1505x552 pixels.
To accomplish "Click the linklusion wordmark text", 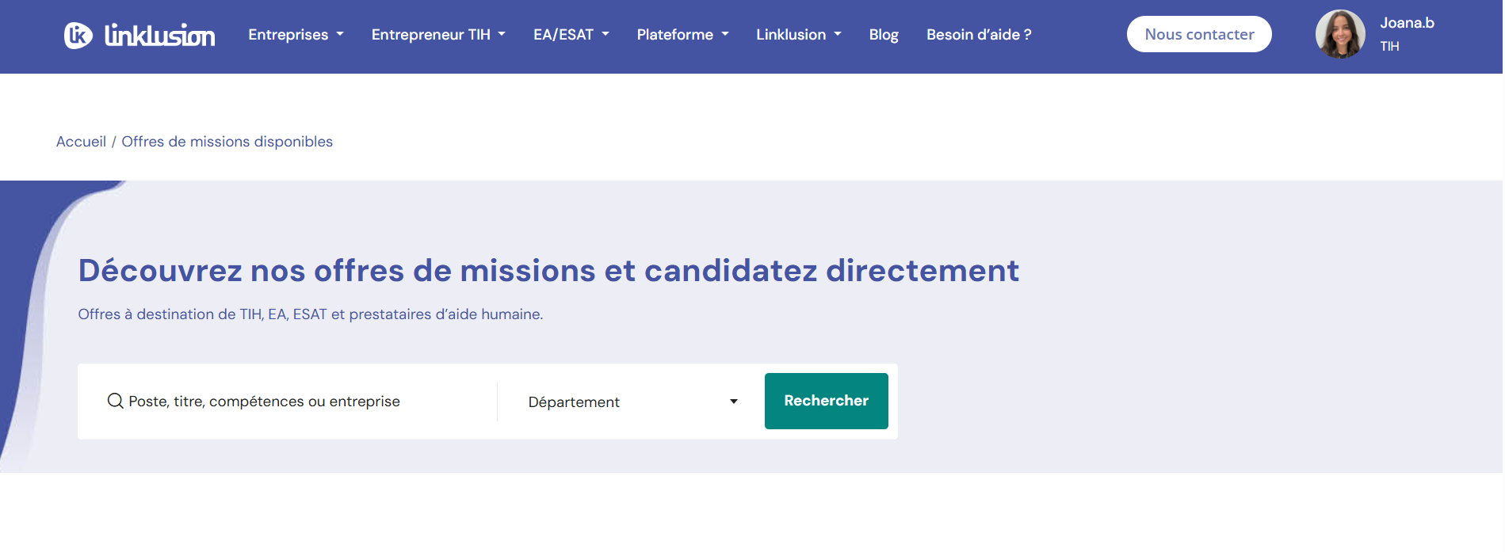I will [x=159, y=35].
